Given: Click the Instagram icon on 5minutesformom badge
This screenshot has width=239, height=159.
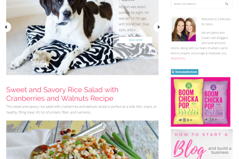Looking at the screenshot, I should (x=173, y=72).
